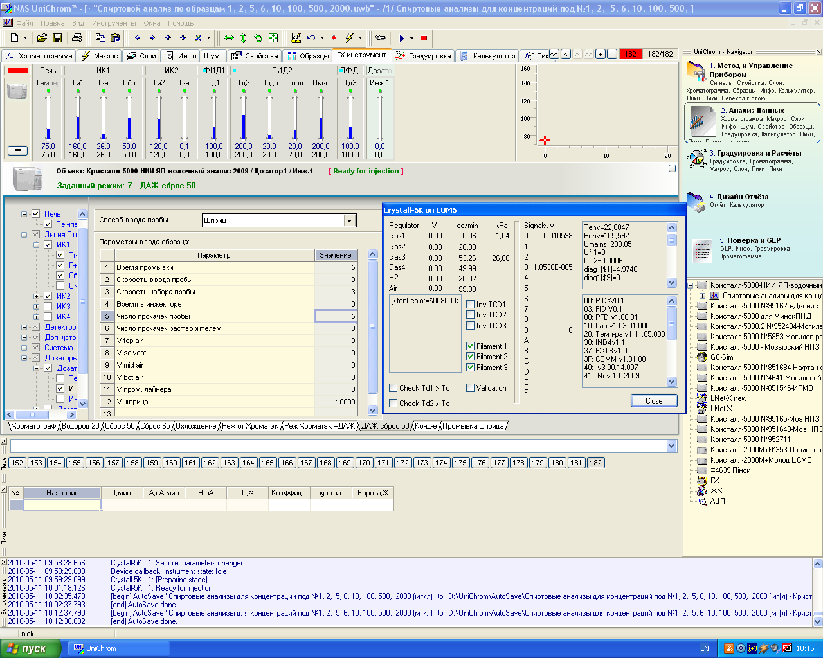Create a new document with toolbar icon

tap(14, 38)
